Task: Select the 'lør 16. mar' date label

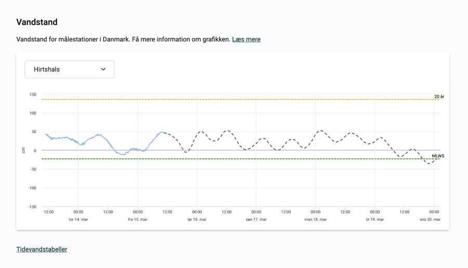Action: click(197, 219)
